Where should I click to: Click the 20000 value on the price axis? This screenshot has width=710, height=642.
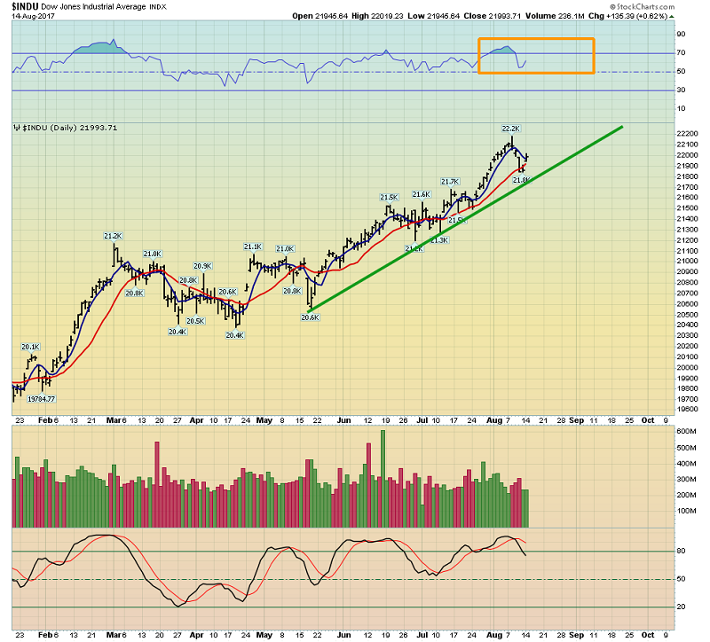pos(687,367)
